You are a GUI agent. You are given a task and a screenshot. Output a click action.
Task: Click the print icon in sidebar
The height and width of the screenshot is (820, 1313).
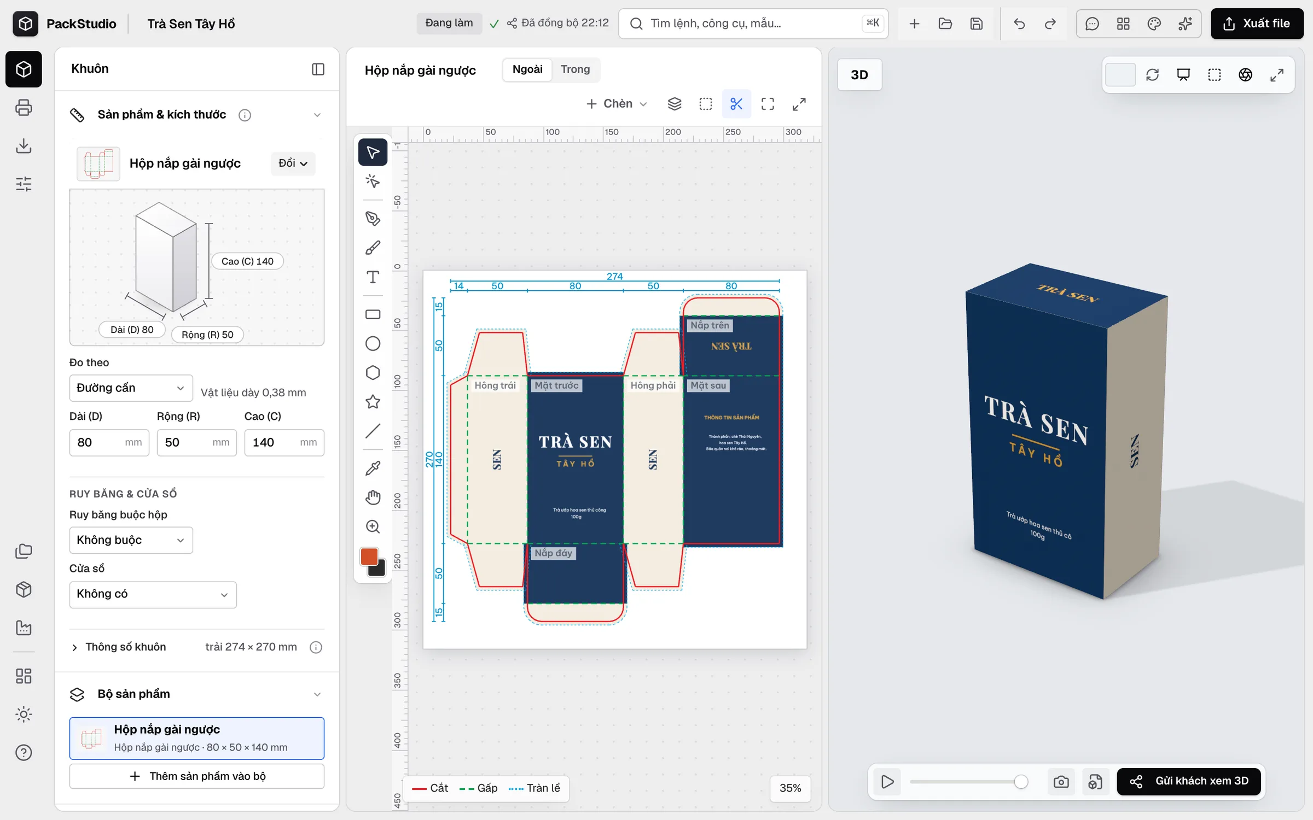24,108
